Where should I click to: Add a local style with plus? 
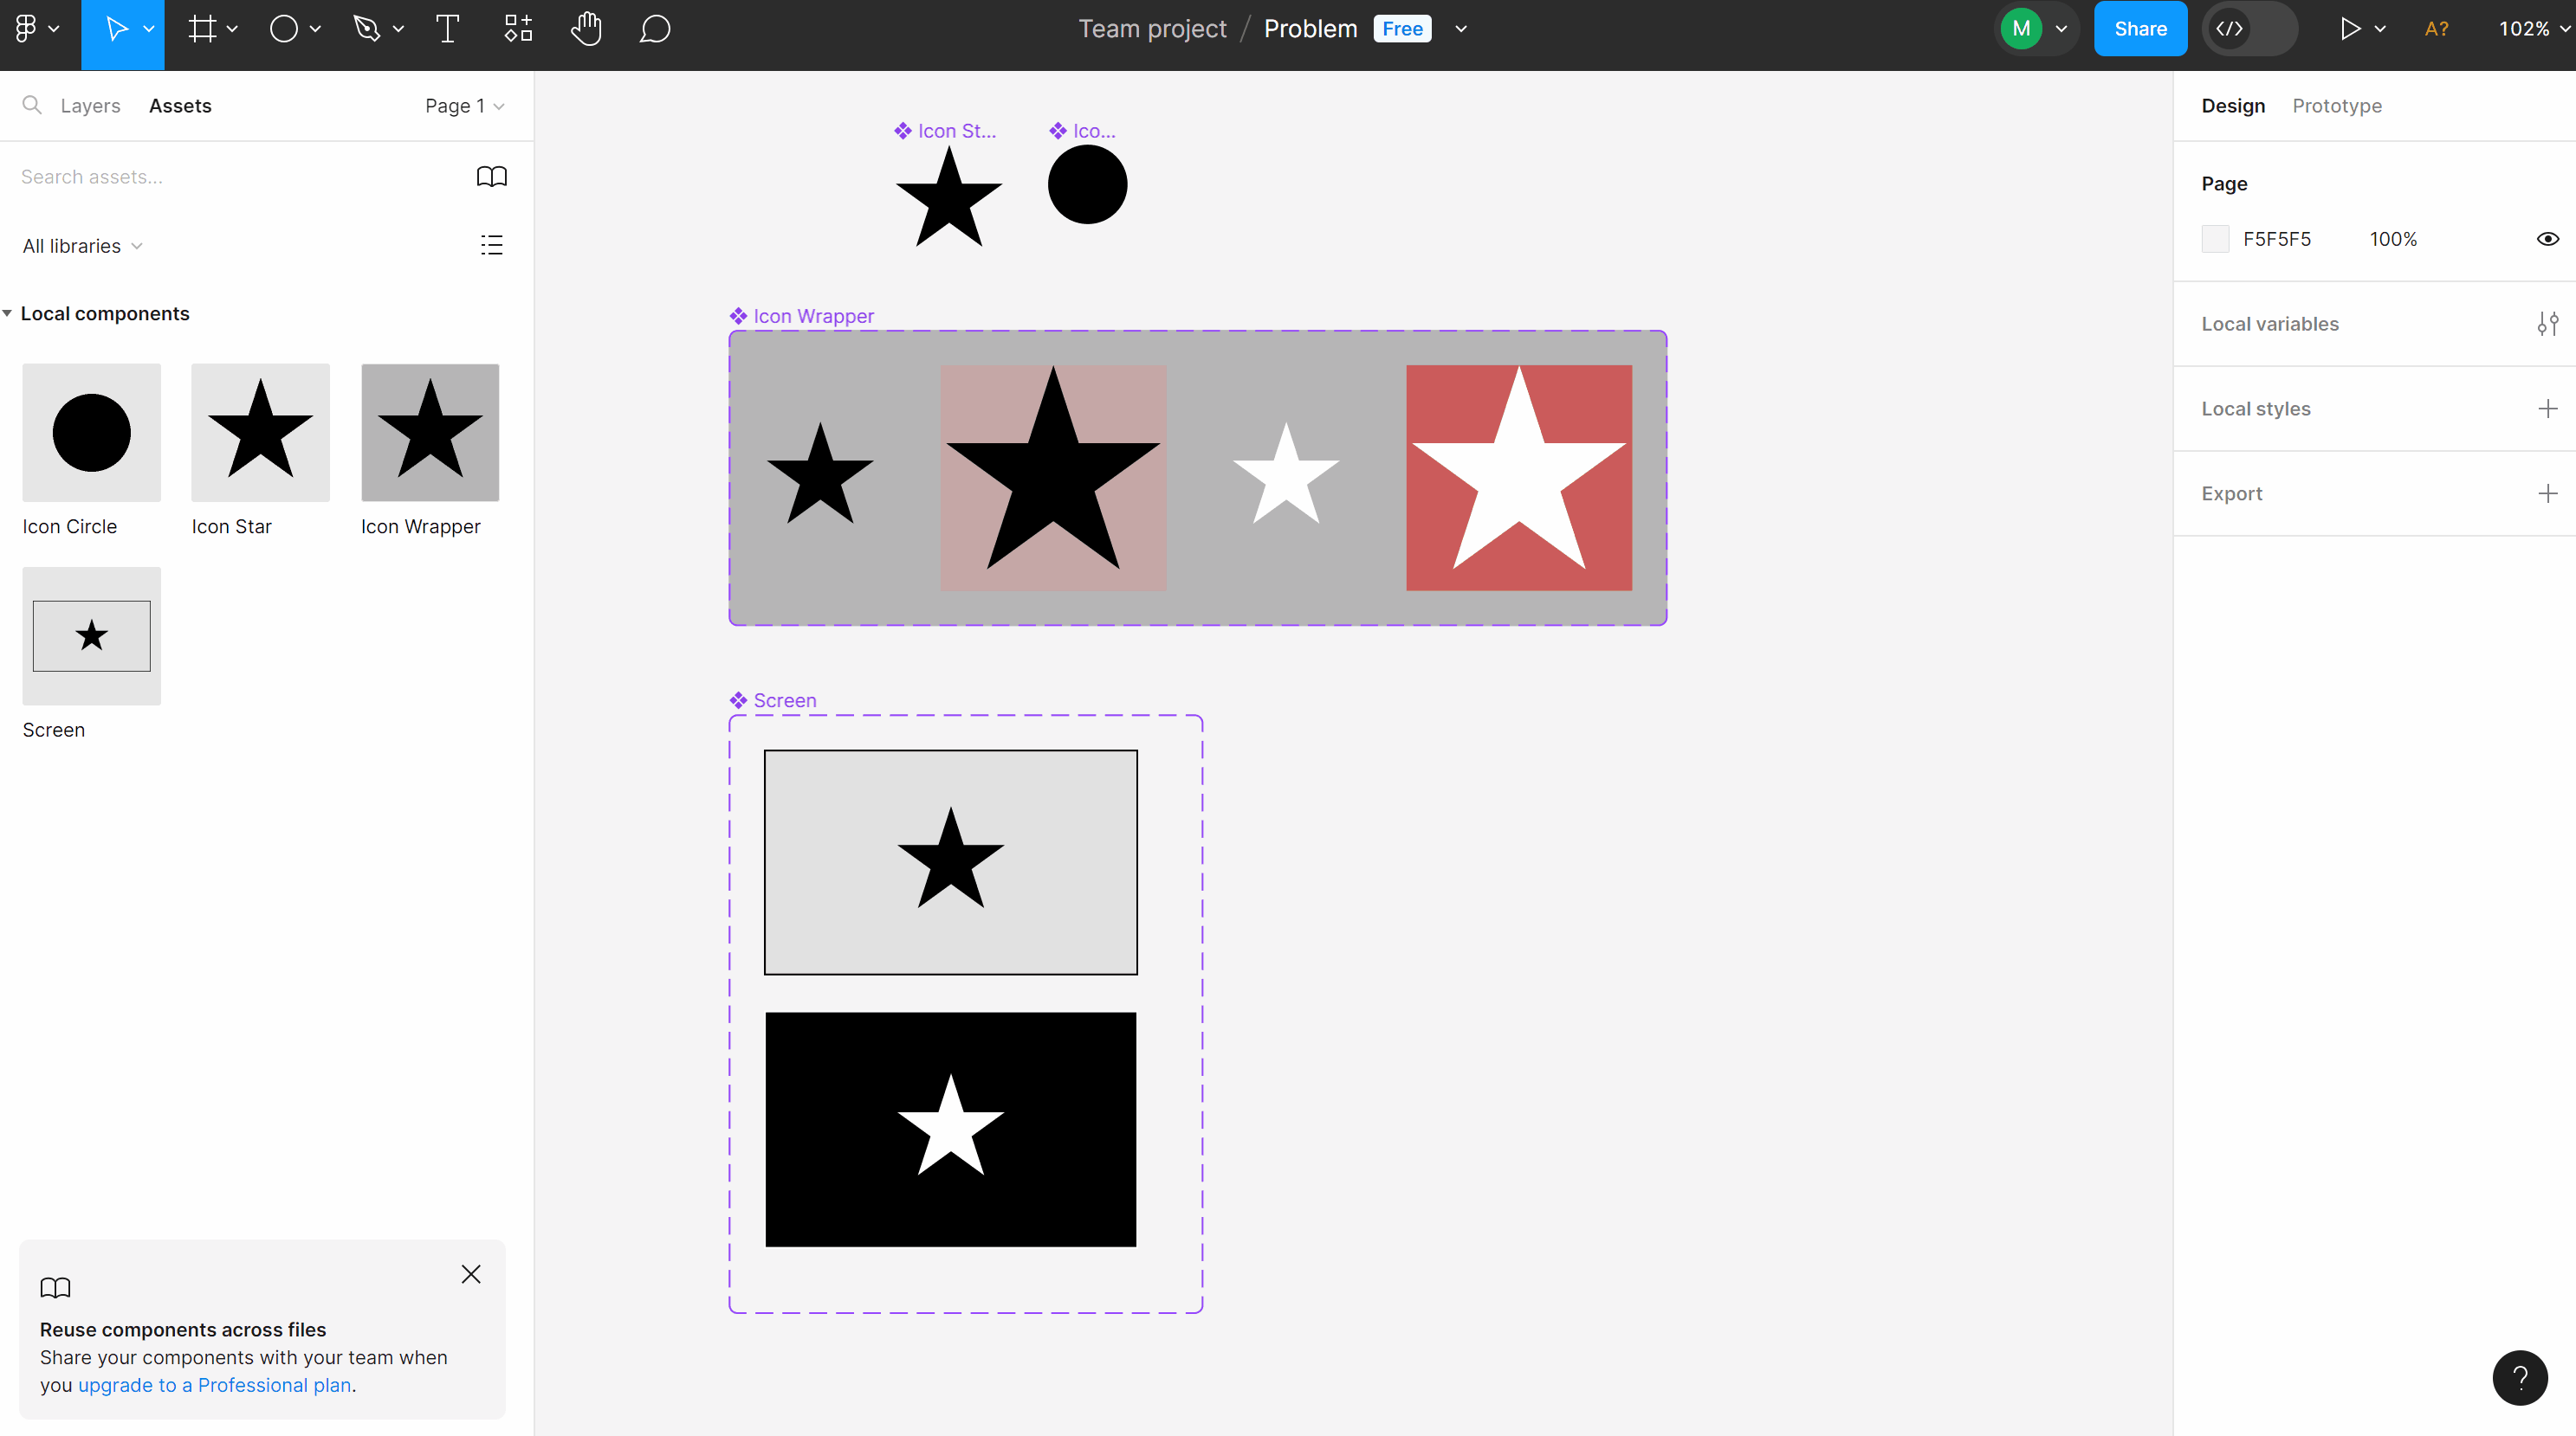pyautogui.click(x=2548, y=409)
